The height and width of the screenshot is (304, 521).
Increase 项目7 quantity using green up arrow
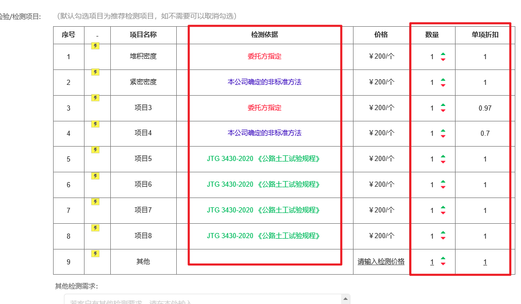[443, 207]
